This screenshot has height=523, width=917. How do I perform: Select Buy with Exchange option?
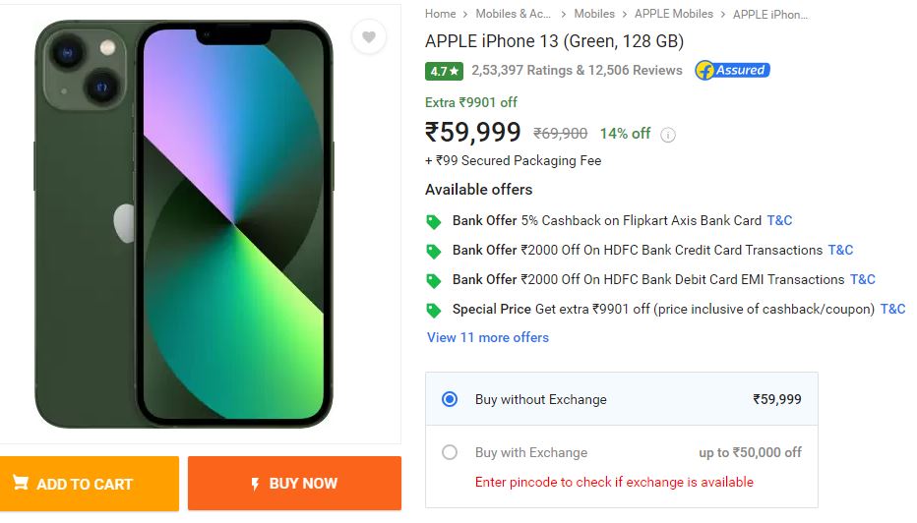450,452
